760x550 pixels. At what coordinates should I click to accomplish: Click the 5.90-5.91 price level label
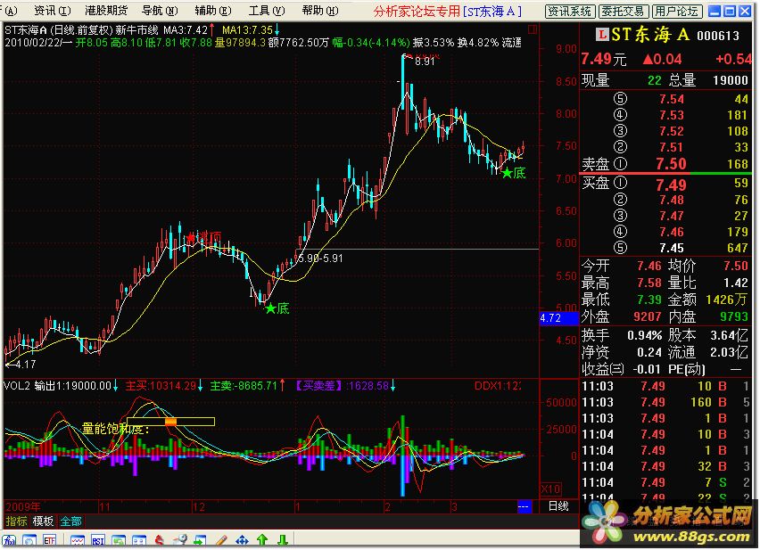tap(320, 258)
